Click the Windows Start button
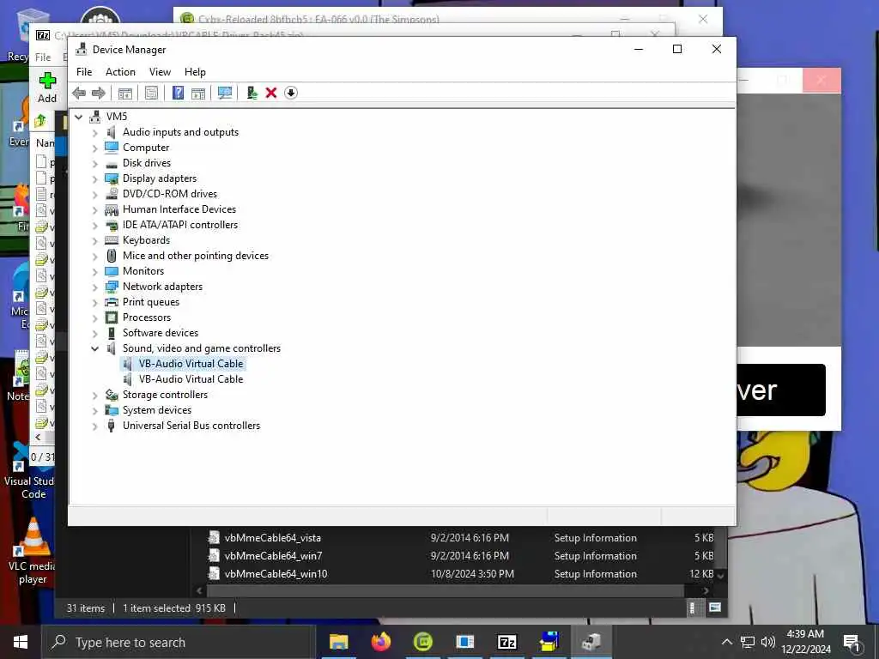Viewport: 879px width, 659px height. (21, 642)
